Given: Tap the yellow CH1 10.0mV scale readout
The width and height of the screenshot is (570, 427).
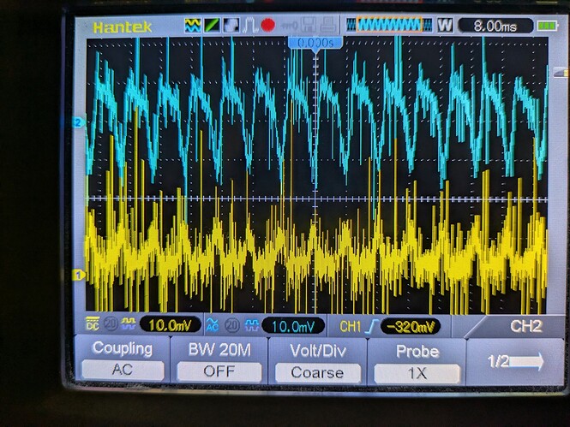Looking at the screenshot, I should [x=170, y=325].
